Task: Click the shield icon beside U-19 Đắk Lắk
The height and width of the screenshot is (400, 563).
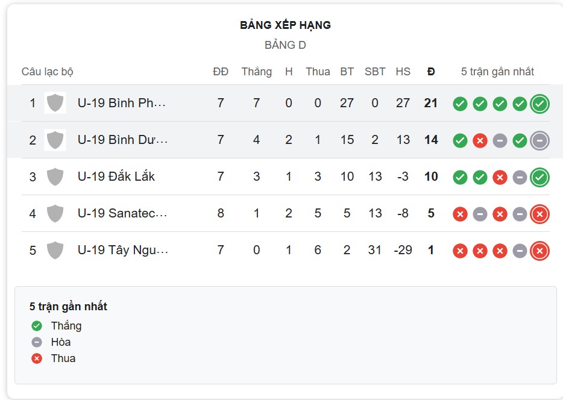Action: 55,177
